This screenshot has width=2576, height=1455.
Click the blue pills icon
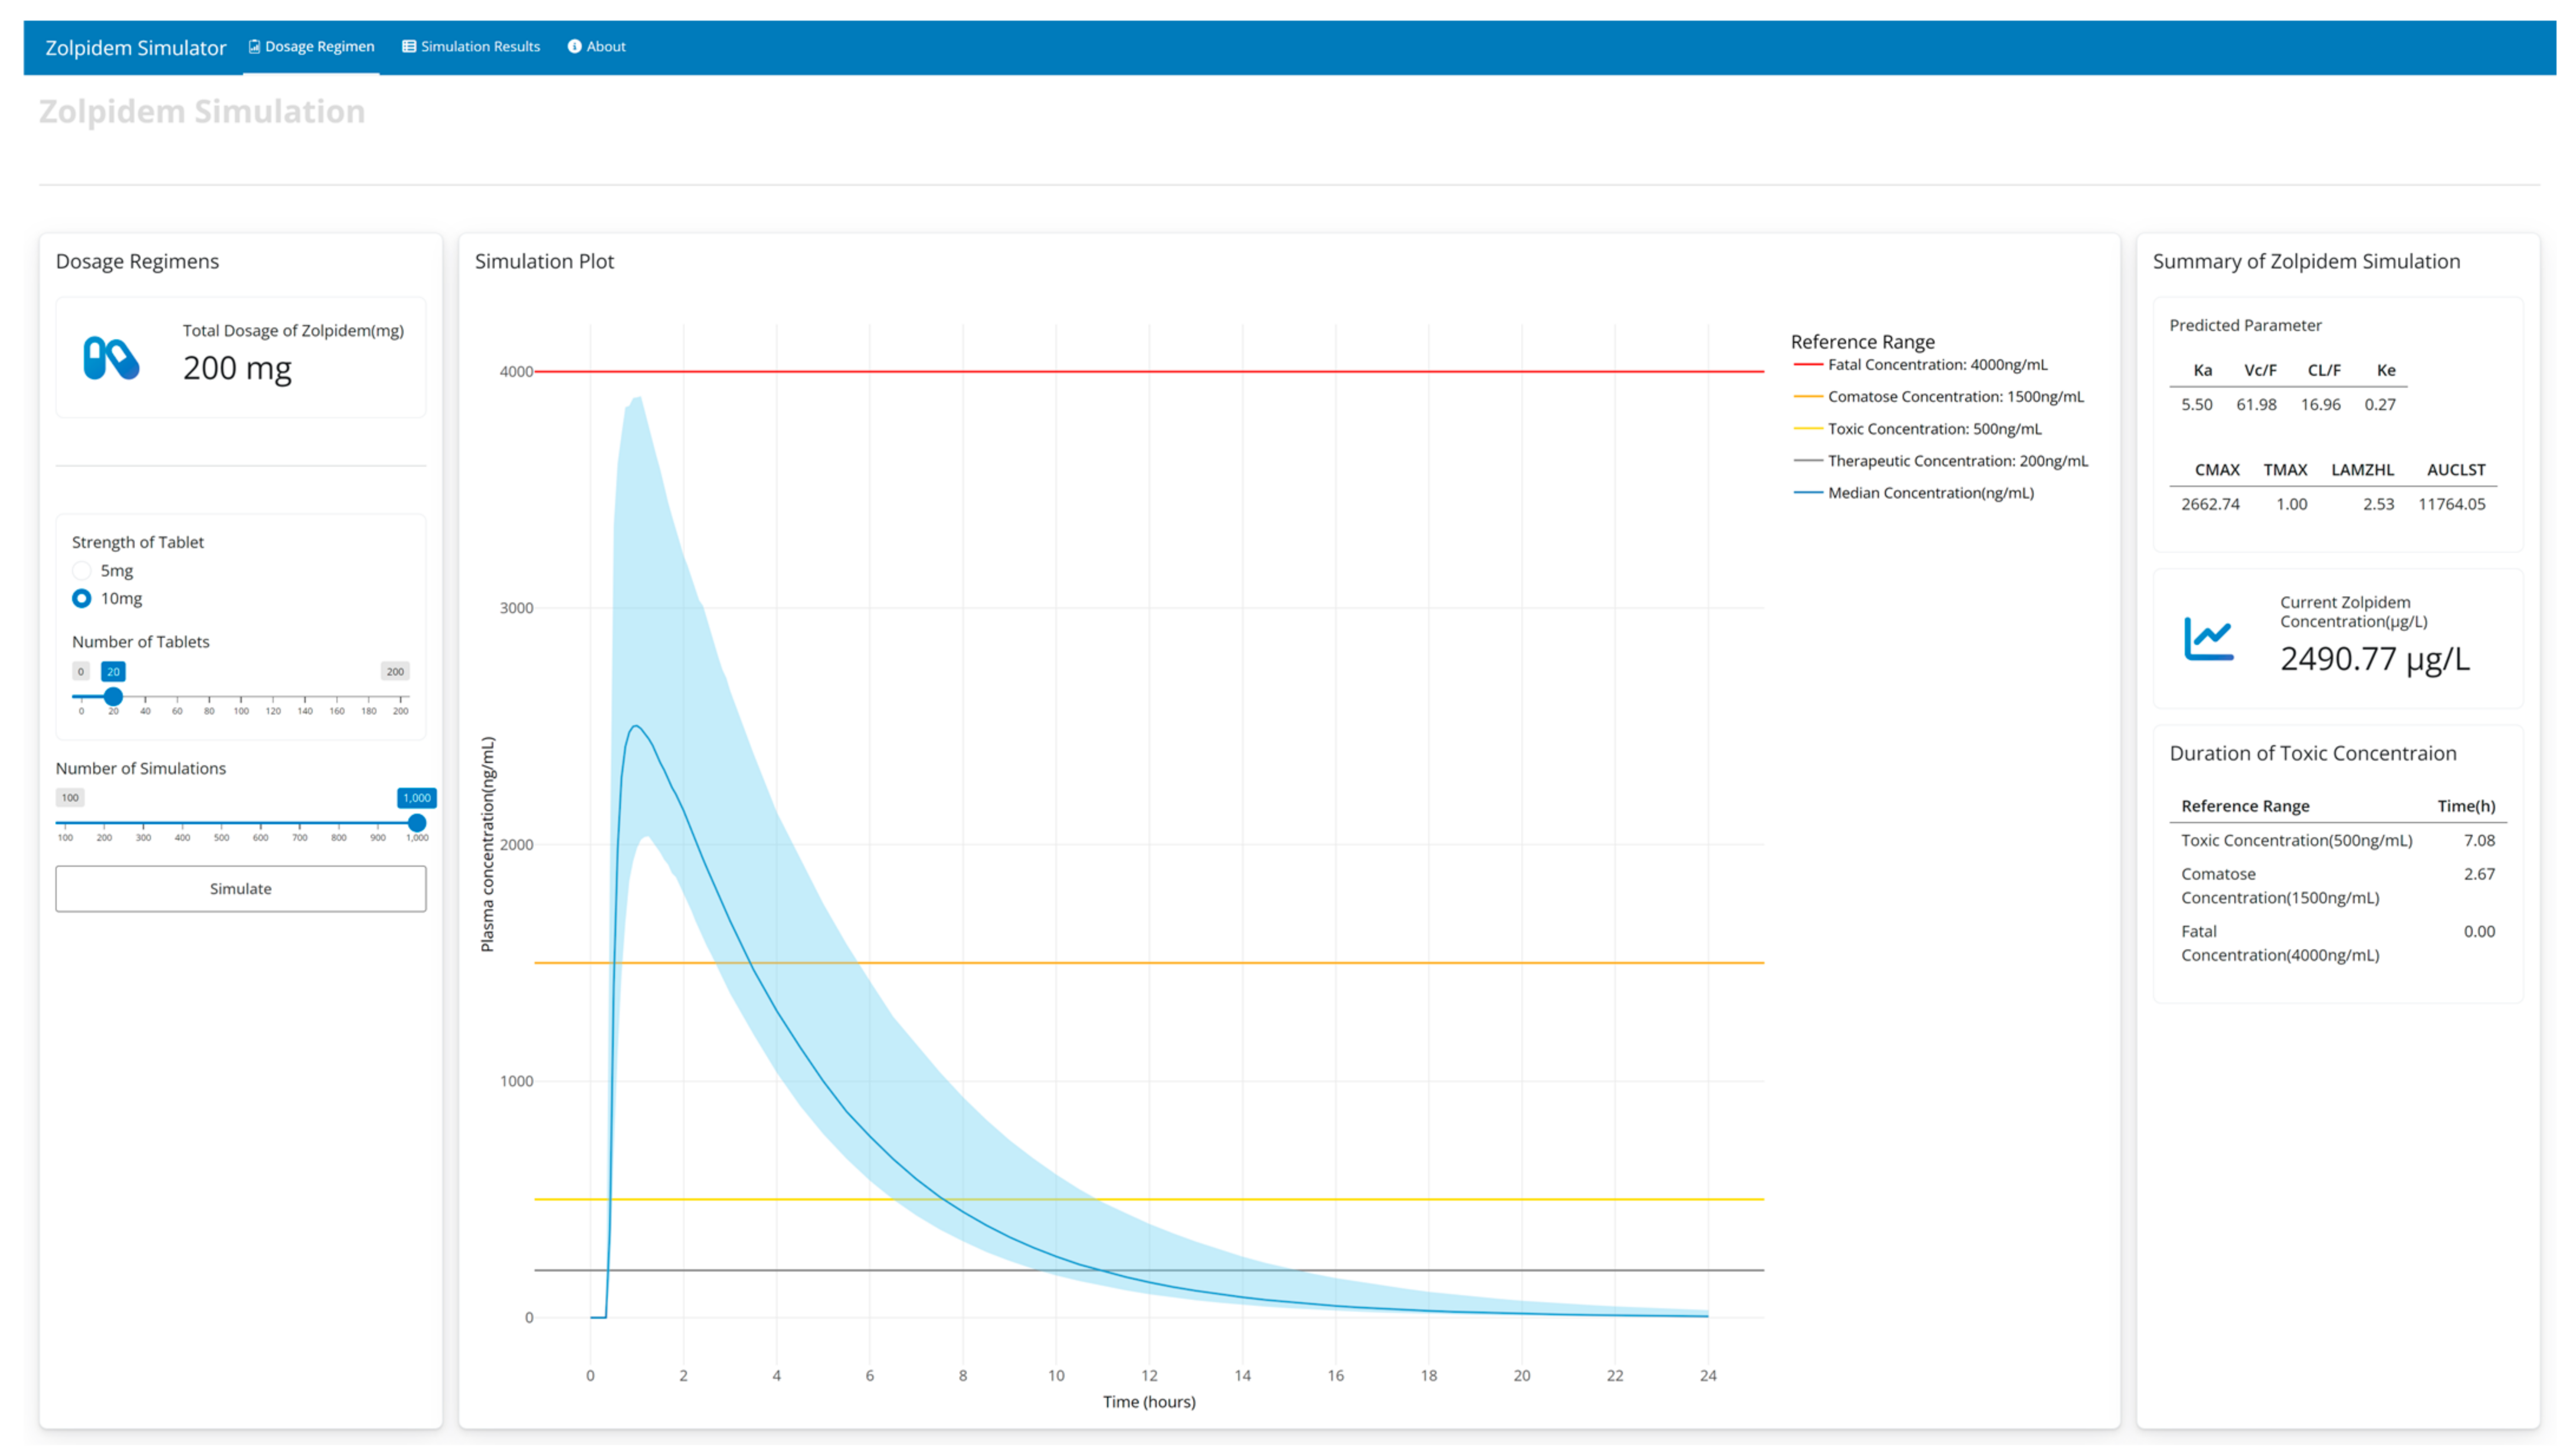click(x=111, y=358)
